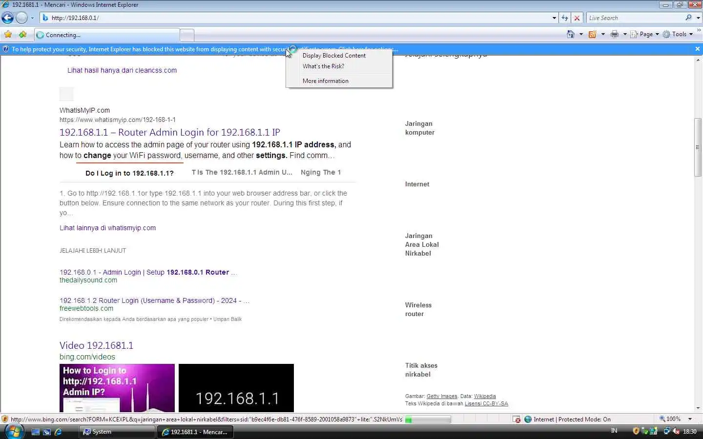
Task: Open Favorites Center via the star icon
Action: (x=8, y=35)
